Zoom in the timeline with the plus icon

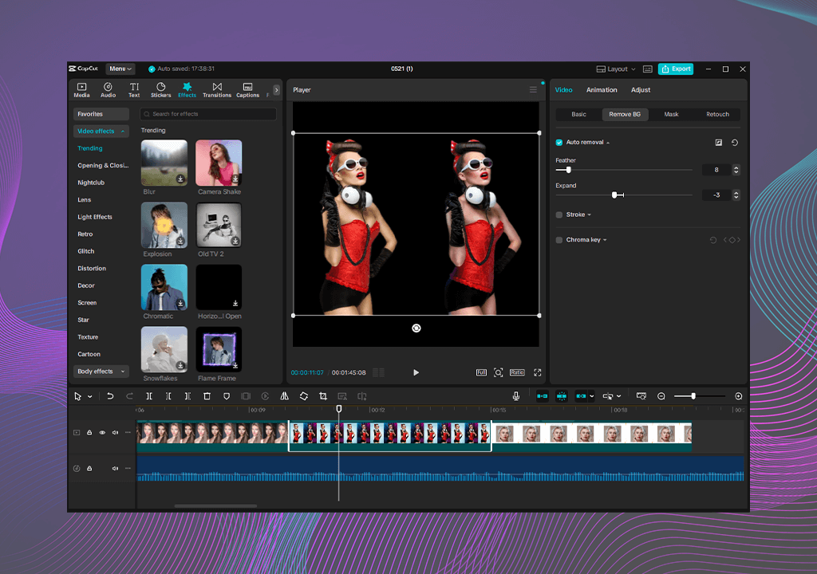tap(738, 396)
